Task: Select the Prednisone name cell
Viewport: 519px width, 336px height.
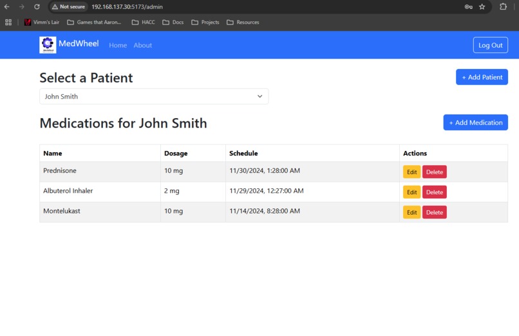Action: [x=100, y=172]
